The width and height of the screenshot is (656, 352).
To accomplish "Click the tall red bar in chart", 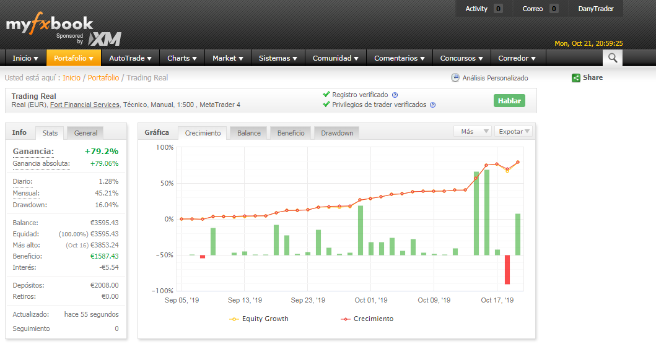I will click(x=507, y=269).
